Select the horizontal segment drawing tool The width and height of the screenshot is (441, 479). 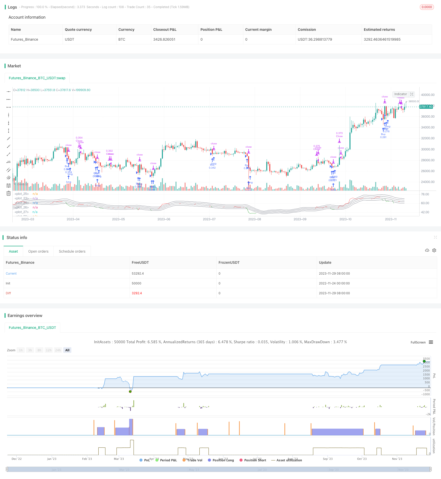click(x=9, y=107)
